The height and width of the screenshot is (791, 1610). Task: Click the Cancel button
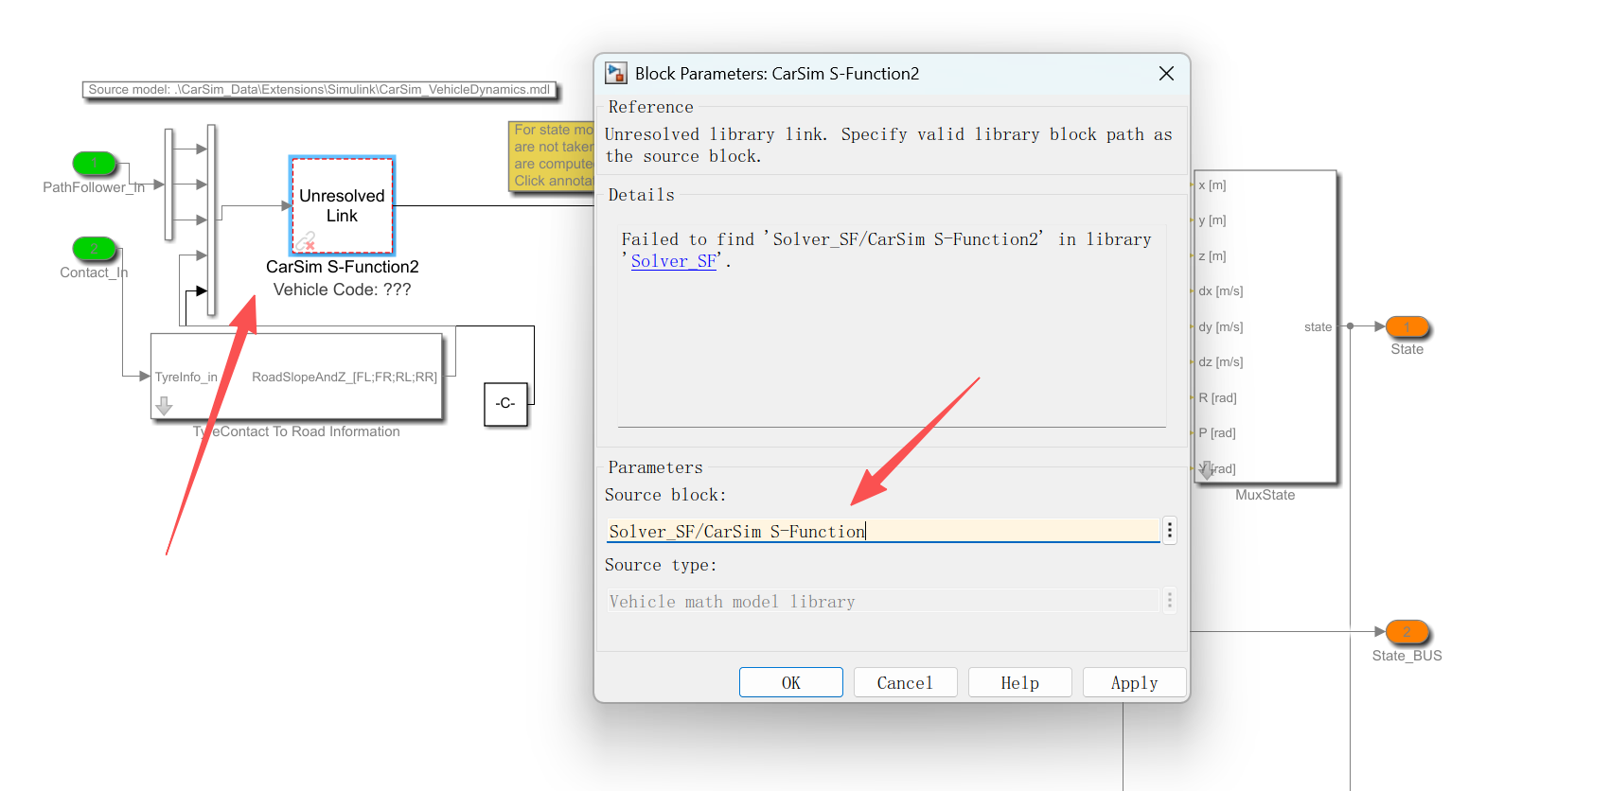click(905, 682)
